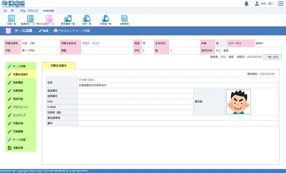Select 相談内容 in the side menu
Image resolution: width=286 pixels, height=173 pixels.
pyautogui.click(x=21, y=99)
